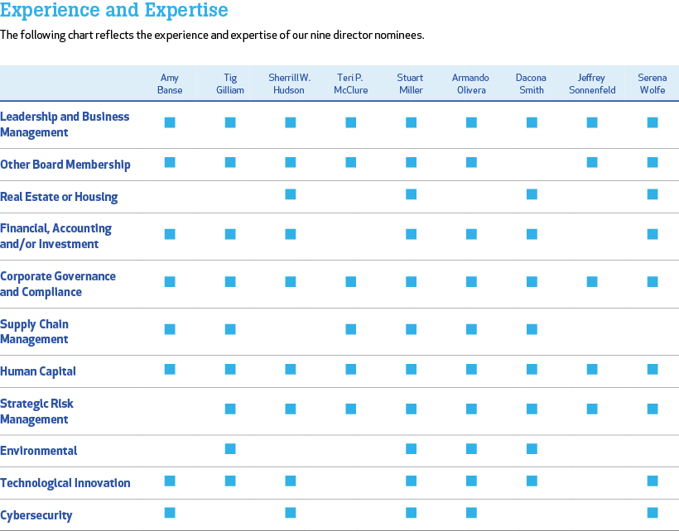679x531 pixels.
Task: Click Tig Gilliam's Environmental square
Action: [x=230, y=449]
